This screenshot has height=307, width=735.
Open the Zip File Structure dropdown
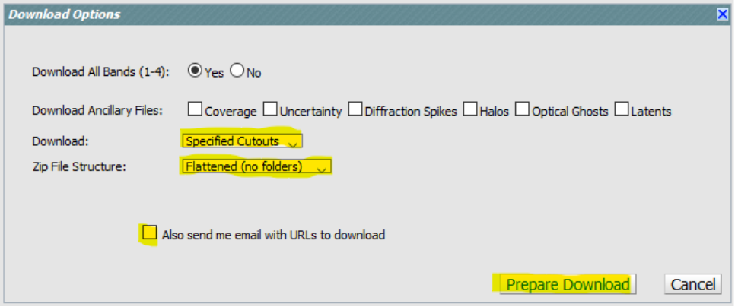click(256, 166)
